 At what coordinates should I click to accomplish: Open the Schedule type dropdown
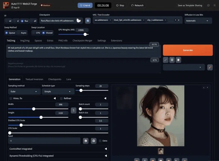point(58,91)
